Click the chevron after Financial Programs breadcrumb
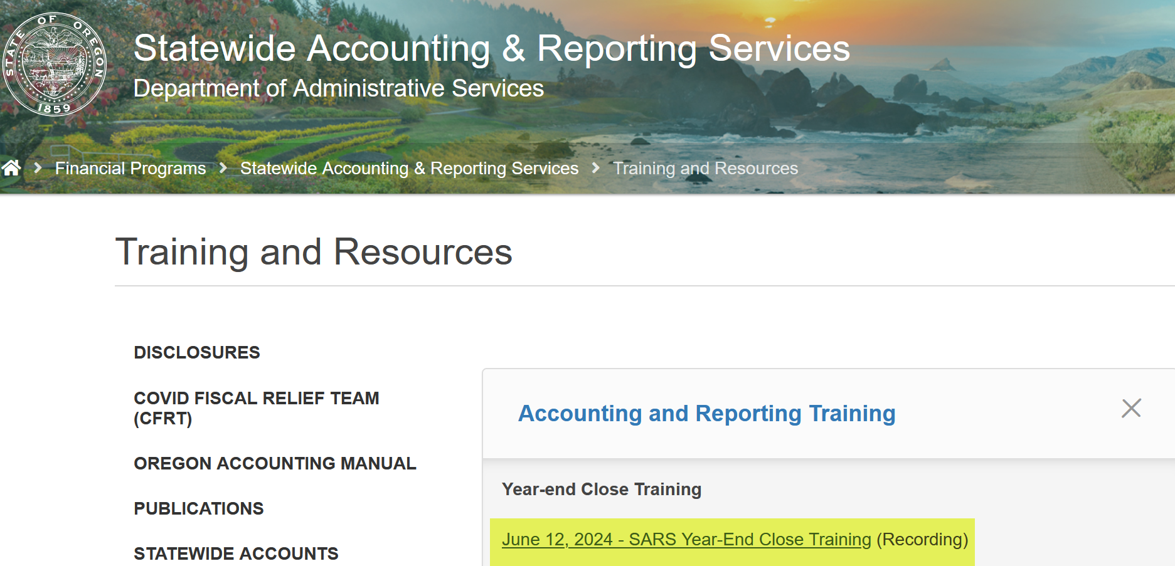This screenshot has width=1175, height=566. click(x=223, y=168)
